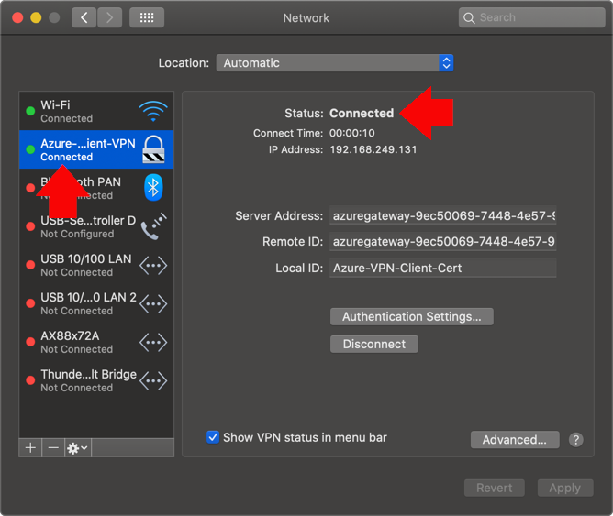Click the Apply button
Viewport: 613px width, 516px height.
[565, 488]
